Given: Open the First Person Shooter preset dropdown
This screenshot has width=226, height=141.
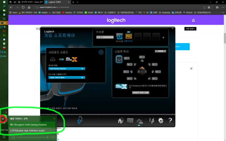Looking at the screenshot, I should [x=67, y=69].
